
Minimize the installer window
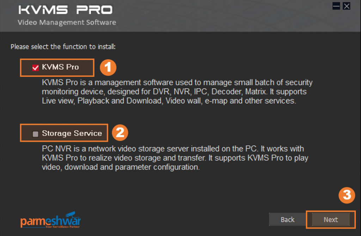pyautogui.click(x=336, y=6)
